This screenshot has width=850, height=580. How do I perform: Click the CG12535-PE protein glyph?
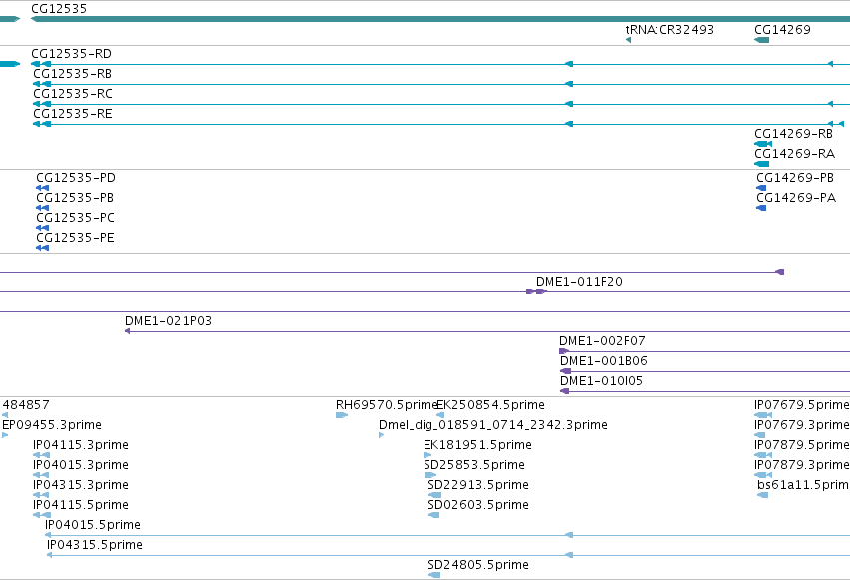click(42, 248)
